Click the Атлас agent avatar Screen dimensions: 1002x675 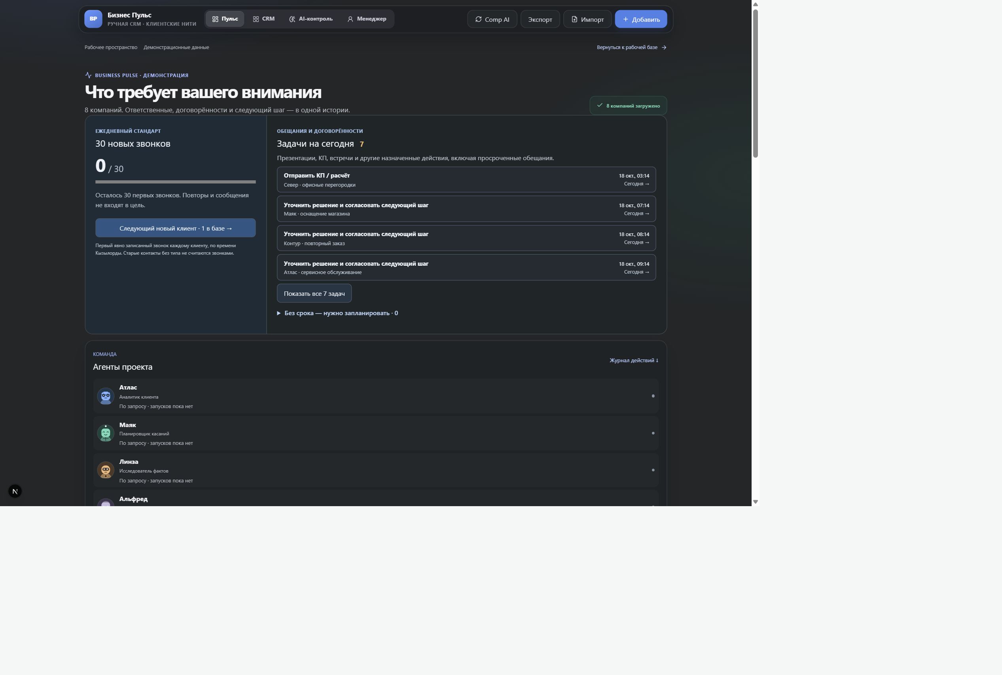click(x=106, y=396)
